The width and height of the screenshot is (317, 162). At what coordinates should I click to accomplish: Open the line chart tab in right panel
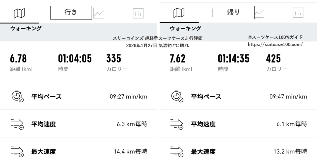click(259, 13)
